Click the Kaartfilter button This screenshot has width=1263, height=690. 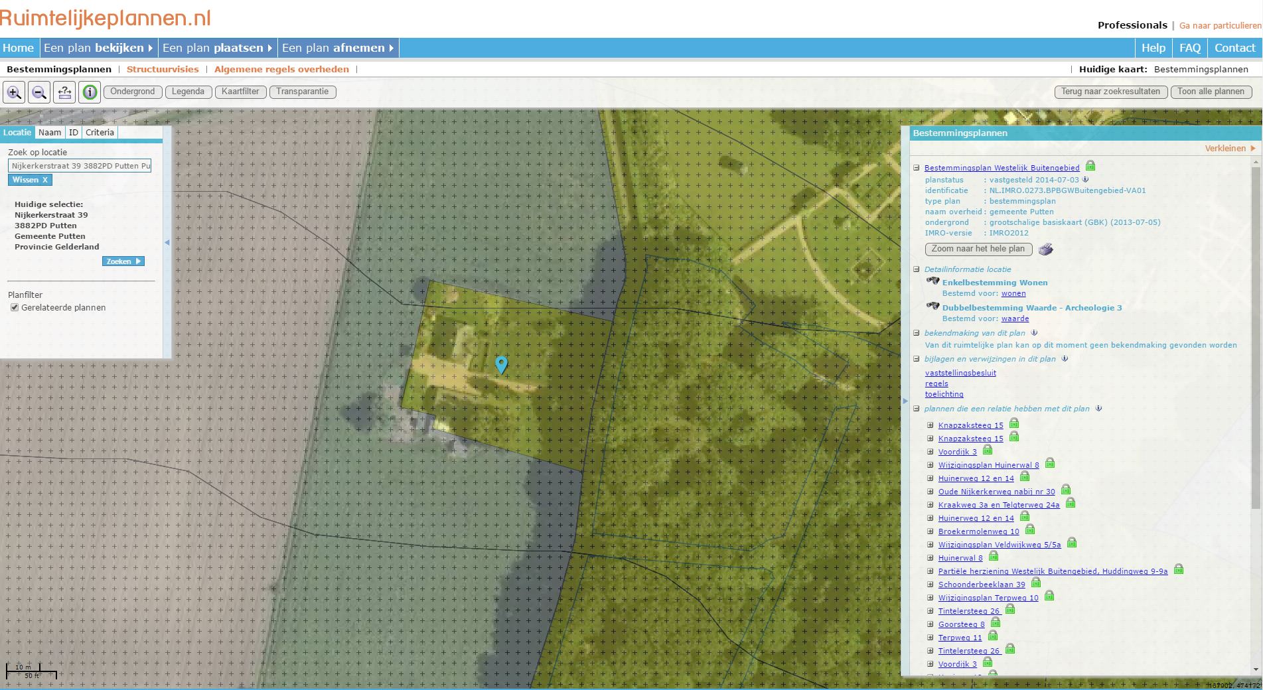(240, 92)
